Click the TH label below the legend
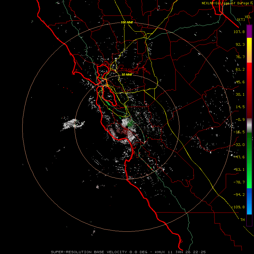The height and width of the screenshot is (254, 254). pos(242,220)
